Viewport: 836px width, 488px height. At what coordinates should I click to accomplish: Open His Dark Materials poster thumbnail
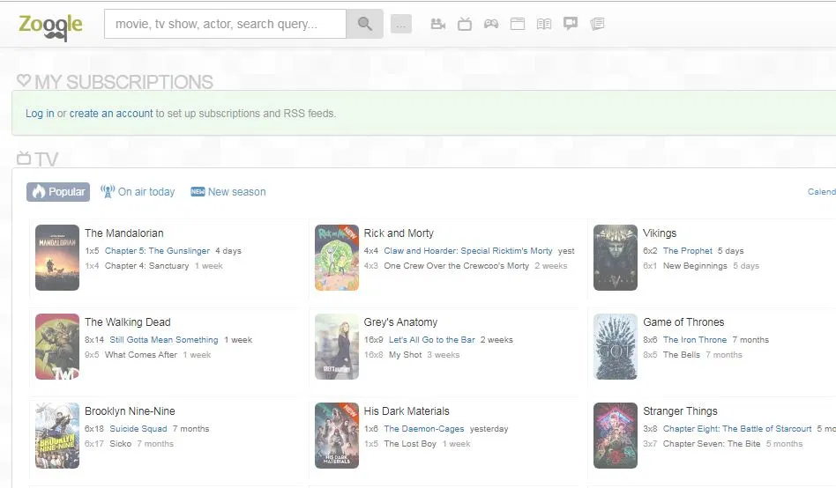pyautogui.click(x=336, y=435)
